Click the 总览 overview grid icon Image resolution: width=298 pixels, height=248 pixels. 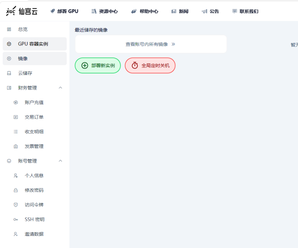[x=9, y=29]
